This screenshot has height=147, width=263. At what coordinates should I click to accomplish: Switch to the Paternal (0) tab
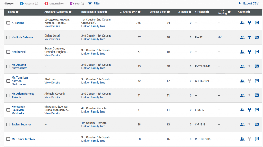[x=29, y=4]
